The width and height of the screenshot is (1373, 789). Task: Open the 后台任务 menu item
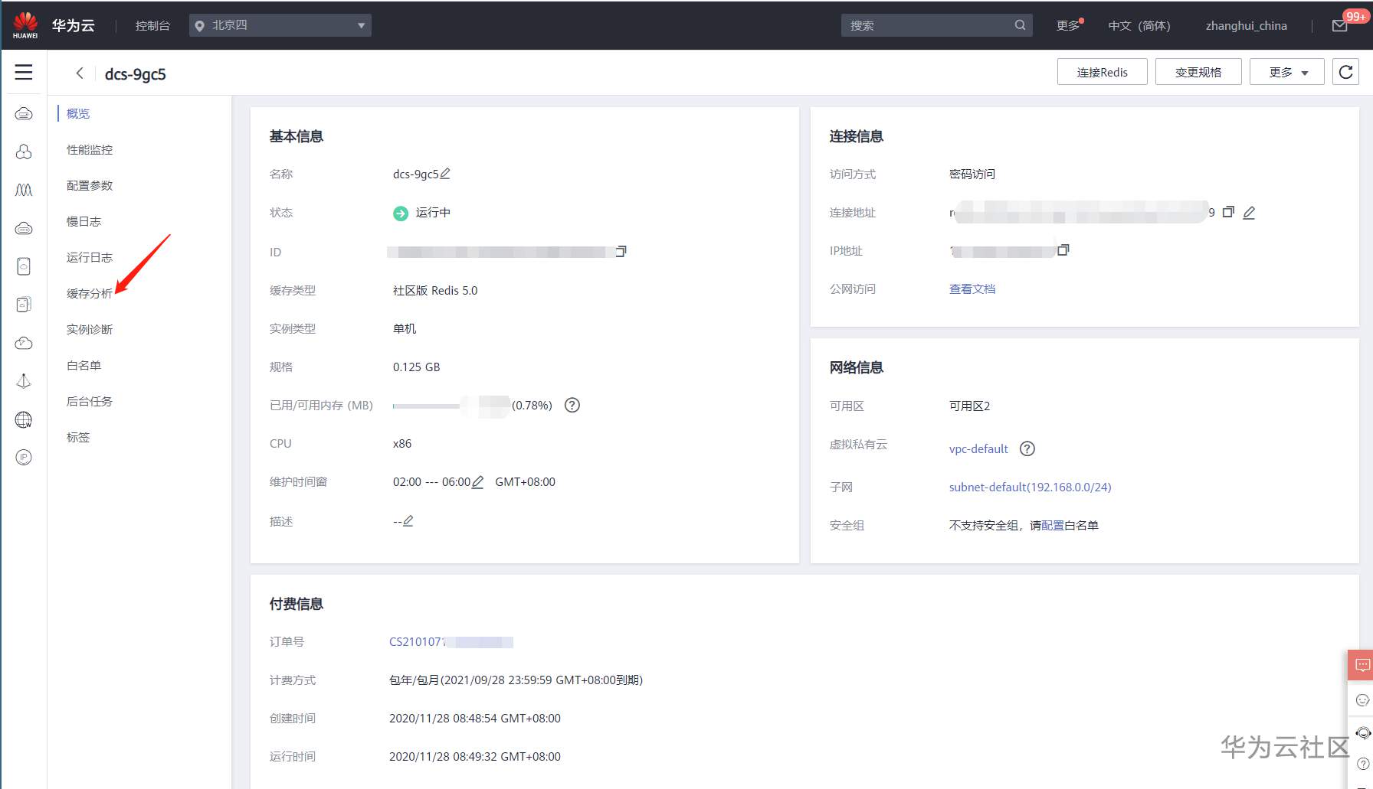click(90, 401)
